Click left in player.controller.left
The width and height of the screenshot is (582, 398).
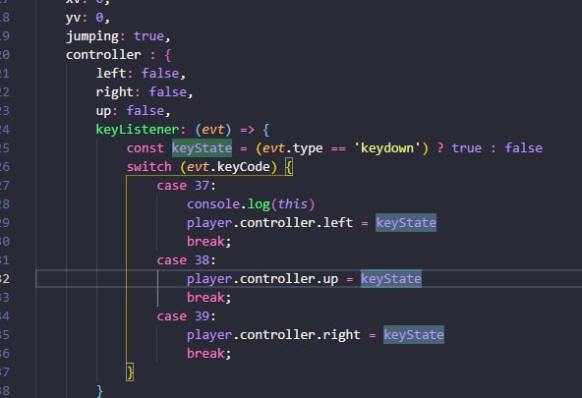tap(338, 222)
